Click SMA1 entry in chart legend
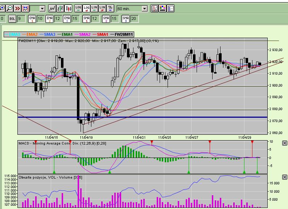The height and width of the screenshot is (209, 288). (x=100, y=34)
